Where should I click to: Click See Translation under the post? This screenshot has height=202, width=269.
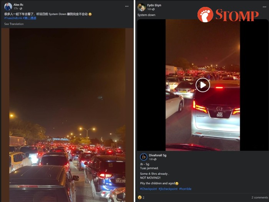(14, 24)
